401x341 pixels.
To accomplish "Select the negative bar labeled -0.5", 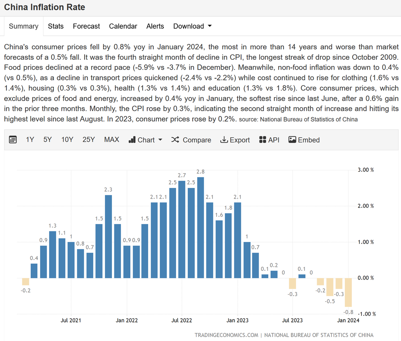I will point(330,287).
